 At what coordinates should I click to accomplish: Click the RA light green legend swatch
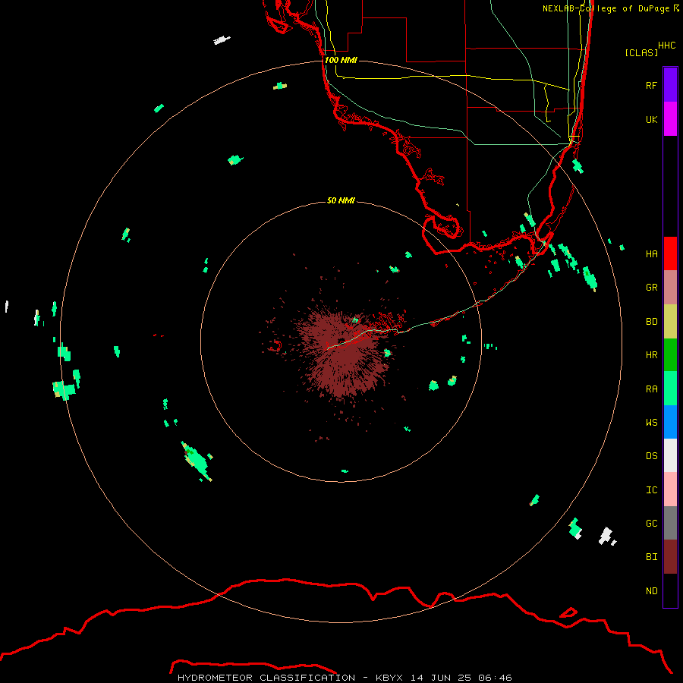point(670,389)
